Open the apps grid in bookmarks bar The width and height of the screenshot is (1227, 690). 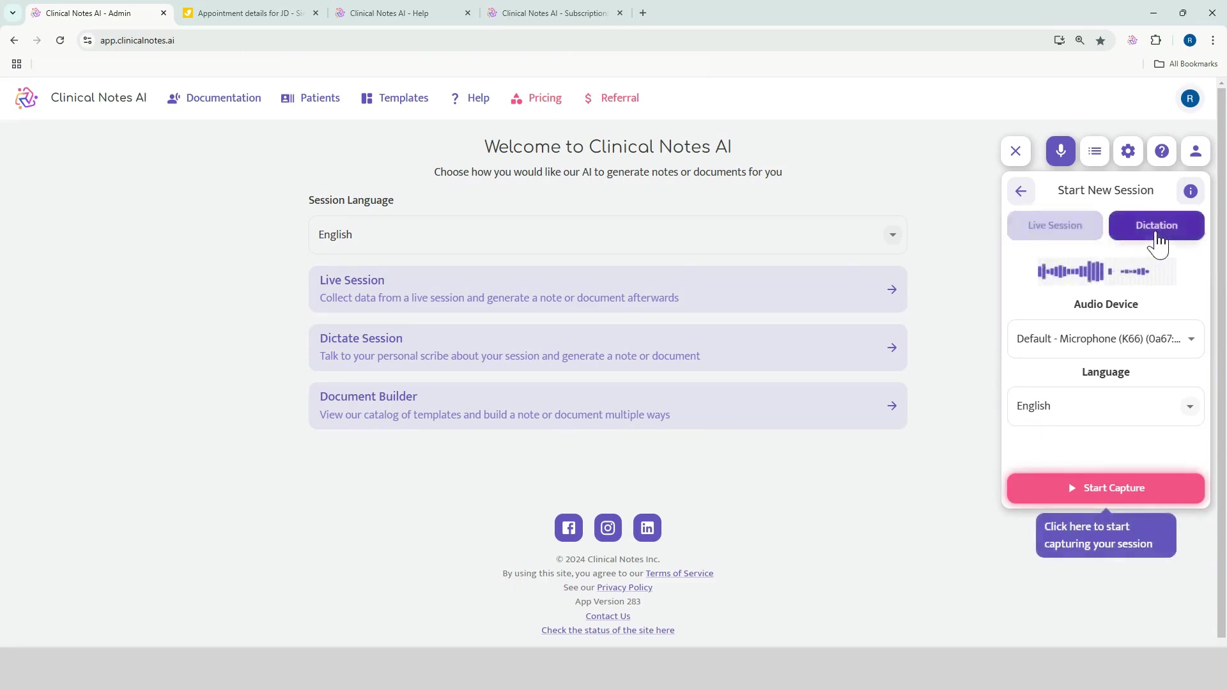[x=17, y=64]
